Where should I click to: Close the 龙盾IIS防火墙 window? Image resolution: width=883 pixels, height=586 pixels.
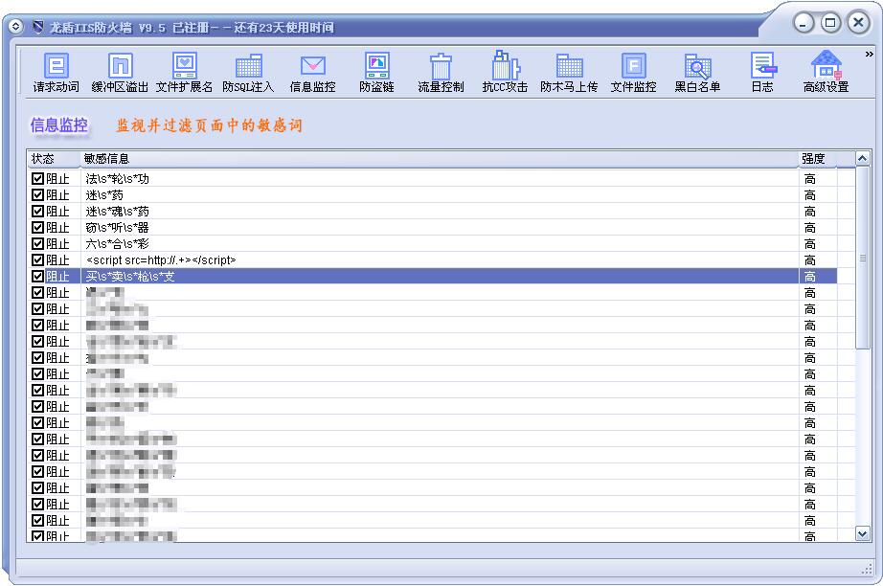coord(858,23)
